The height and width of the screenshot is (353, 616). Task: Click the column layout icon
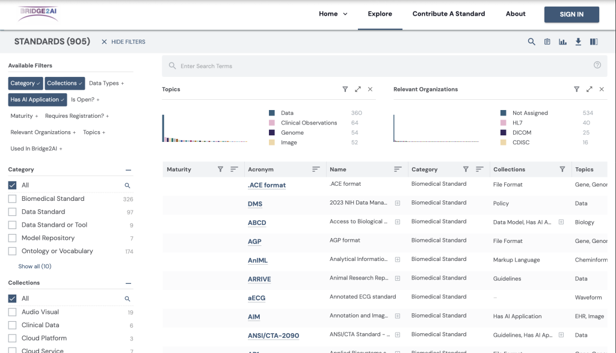594,41
